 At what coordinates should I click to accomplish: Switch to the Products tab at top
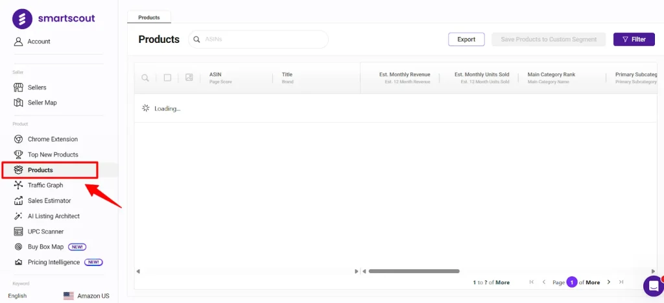(x=149, y=18)
